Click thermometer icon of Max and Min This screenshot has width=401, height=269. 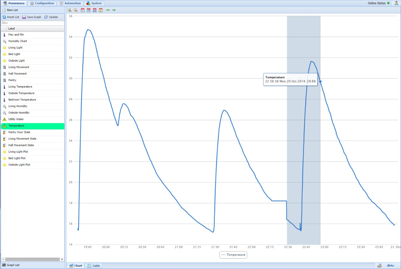coord(4,35)
